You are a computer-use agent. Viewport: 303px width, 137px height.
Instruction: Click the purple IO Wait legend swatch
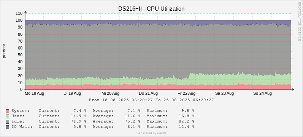[8, 127]
